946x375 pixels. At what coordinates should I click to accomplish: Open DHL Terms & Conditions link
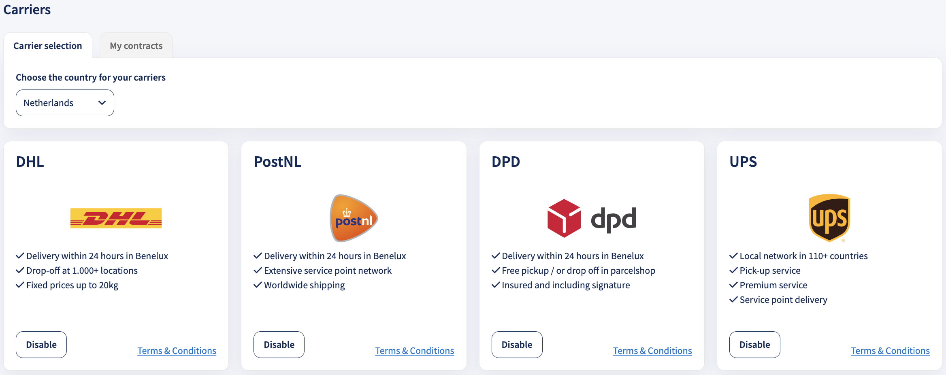tap(177, 351)
